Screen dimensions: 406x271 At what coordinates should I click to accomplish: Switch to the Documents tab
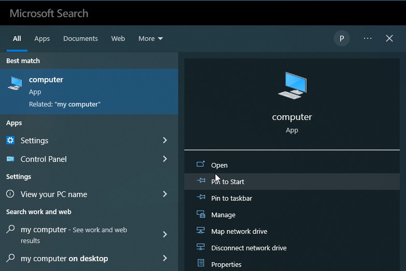[81, 38]
